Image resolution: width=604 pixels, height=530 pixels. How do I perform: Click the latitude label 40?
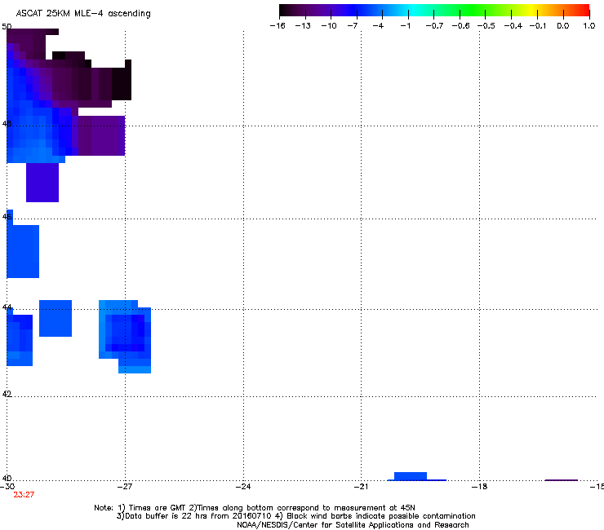pyautogui.click(x=7, y=478)
